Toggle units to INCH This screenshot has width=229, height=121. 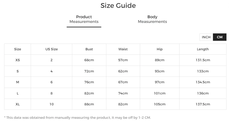(206, 37)
